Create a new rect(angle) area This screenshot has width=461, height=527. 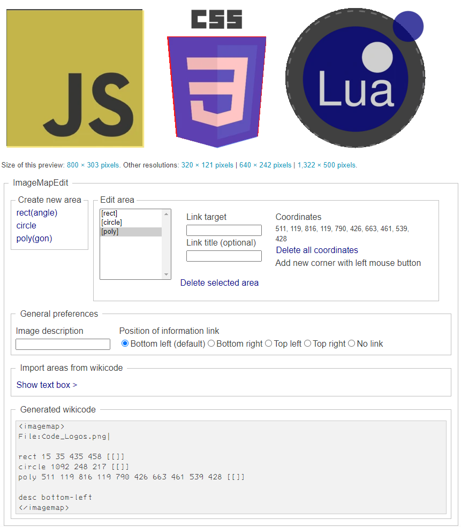pyautogui.click(x=37, y=213)
